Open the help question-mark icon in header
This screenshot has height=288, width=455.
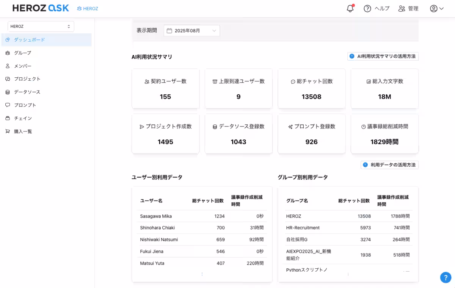point(367,8)
